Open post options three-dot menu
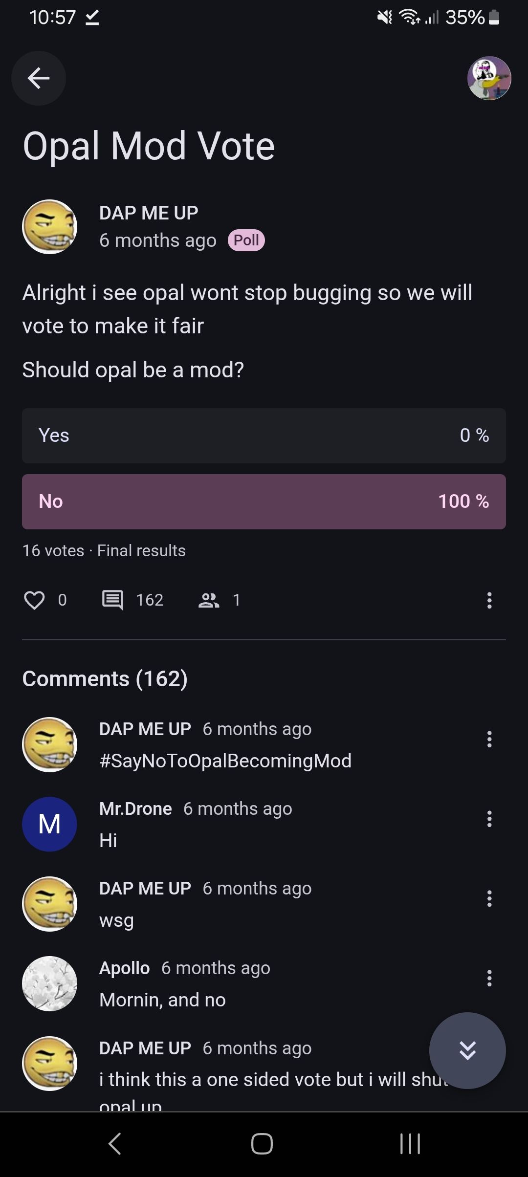This screenshot has height=1177, width=528. pos(489,600)
